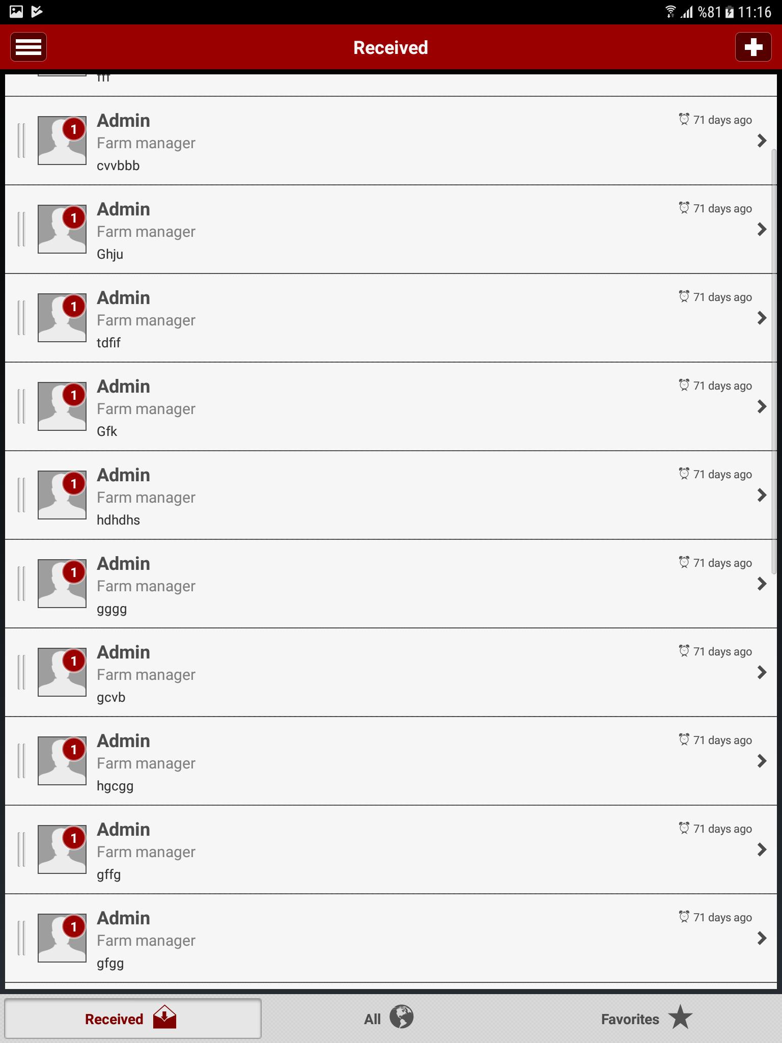The width and height of the screenshot is (782, 1043).
Task: Click the drag handle beside Gfk message
Action: (21, 406)
